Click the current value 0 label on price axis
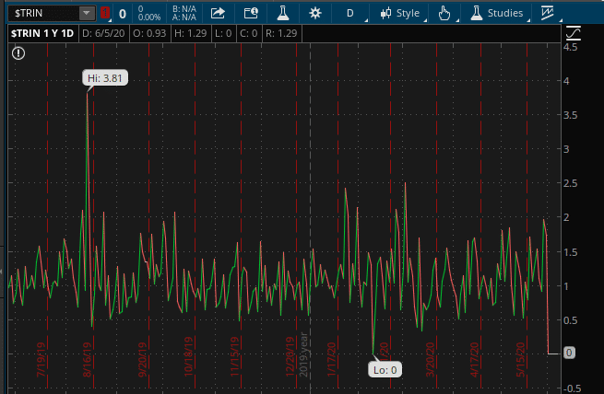The image size is (604, 394). (x=569, y=353)
